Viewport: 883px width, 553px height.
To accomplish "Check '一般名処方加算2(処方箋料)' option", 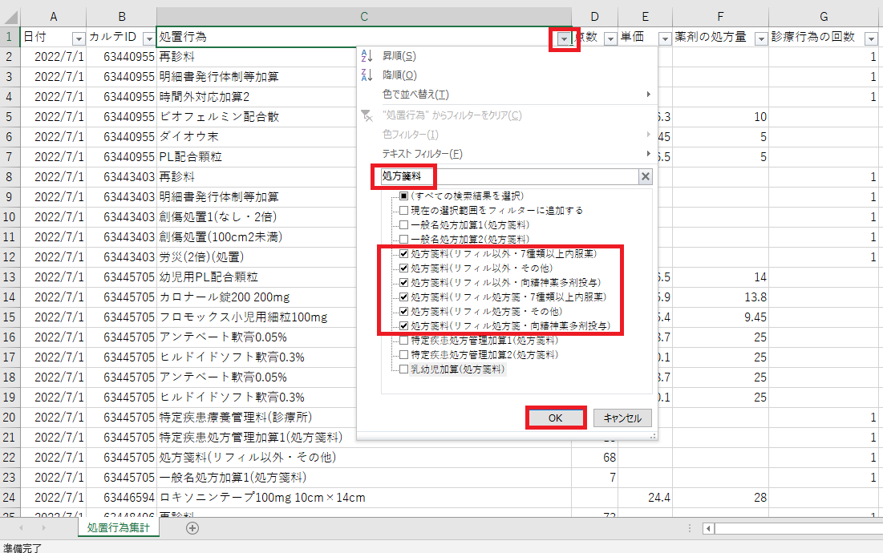I will point(403,239).
